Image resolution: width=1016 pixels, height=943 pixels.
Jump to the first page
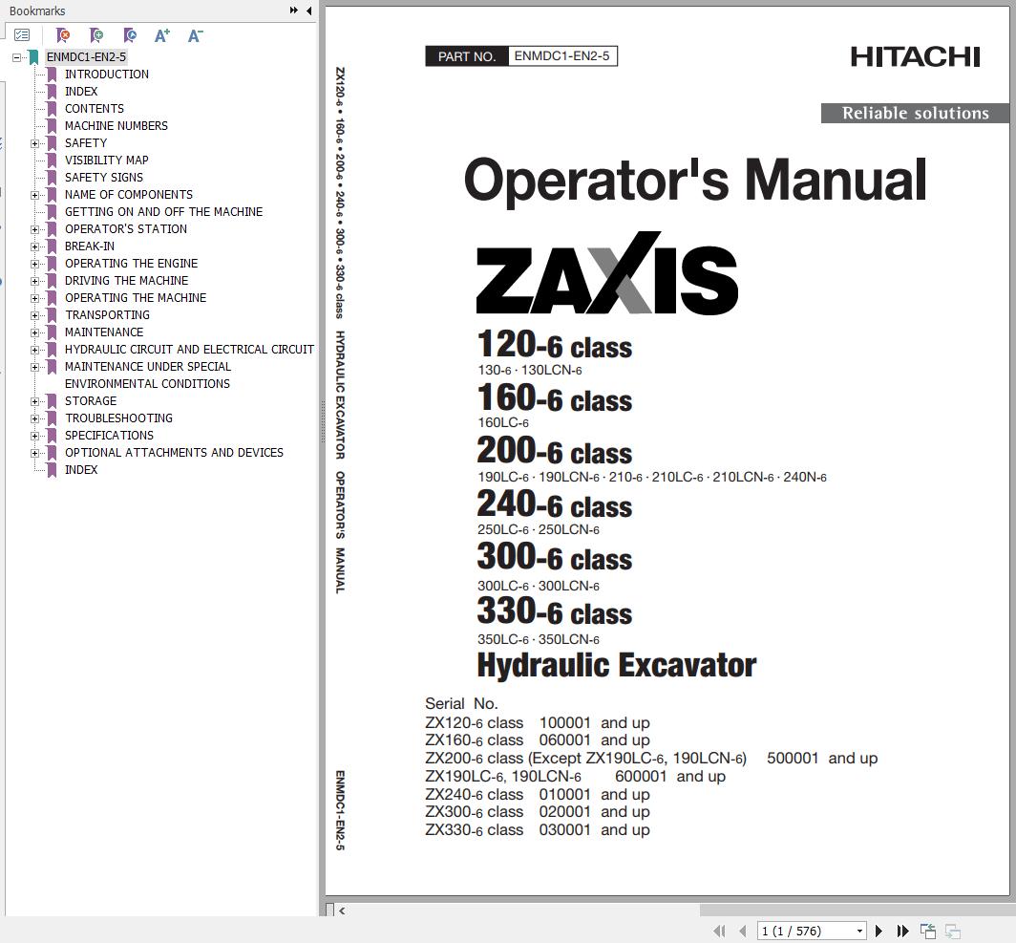tap(719, 931)
